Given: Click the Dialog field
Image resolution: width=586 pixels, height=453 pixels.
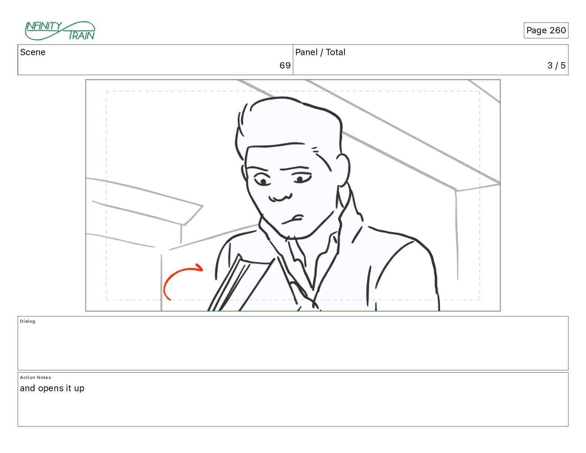Looking at the screenshot, I should [x=293, y=343].
